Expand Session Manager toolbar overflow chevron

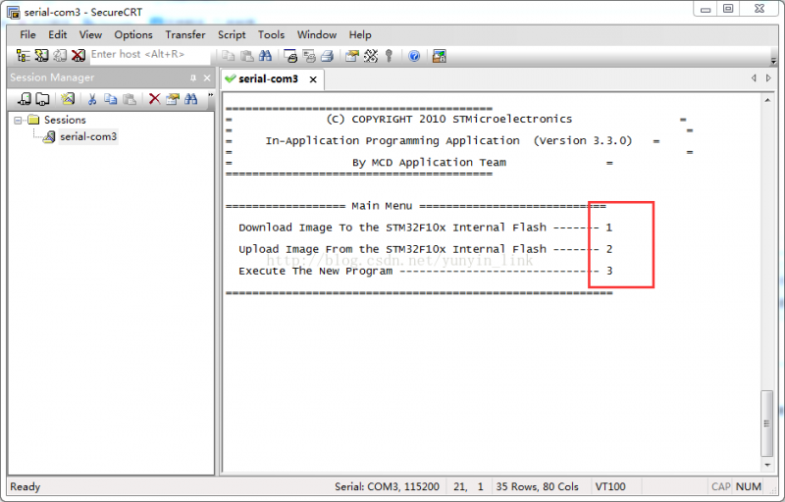210,95
